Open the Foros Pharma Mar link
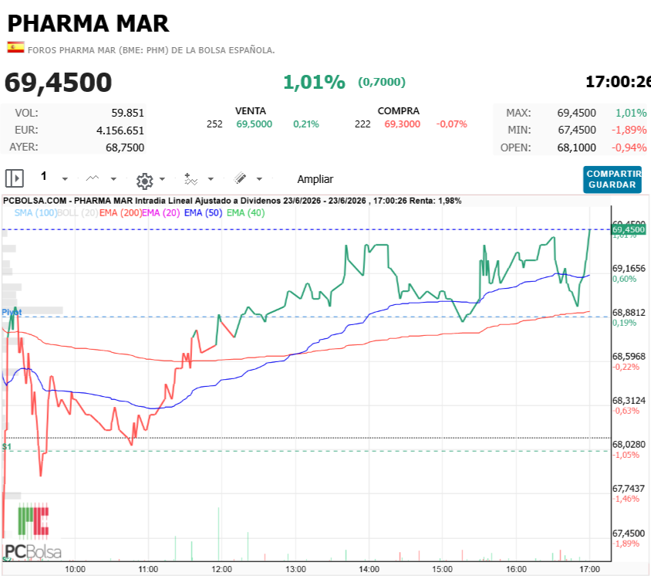The width and height of the screenshot is (651, 576). click(151, 50)
